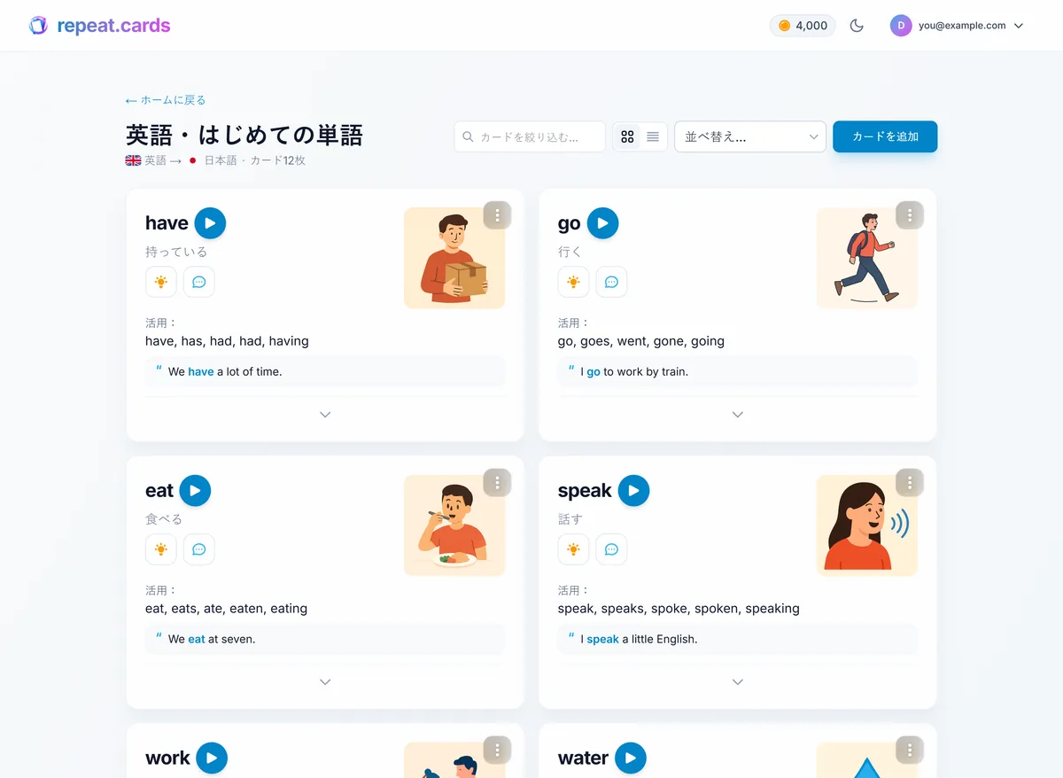Expand the 'speak' card details chevron
1063x778 pixels.
click(x=738, y=682)
